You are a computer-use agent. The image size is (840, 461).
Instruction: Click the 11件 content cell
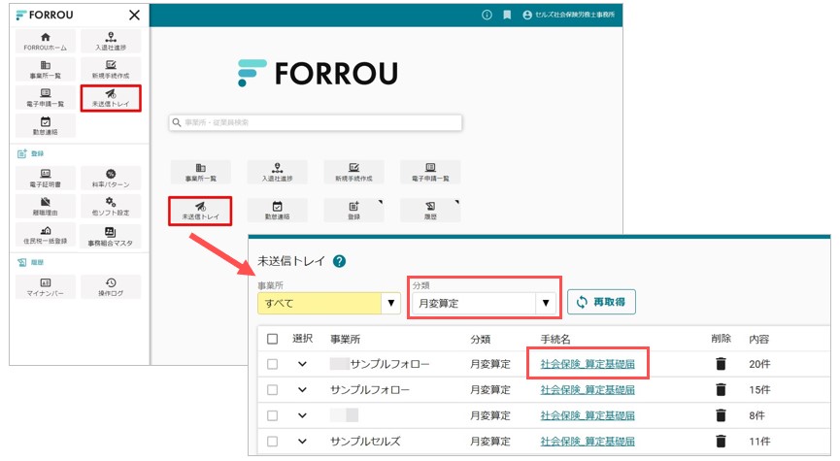(x=759, y=442)
